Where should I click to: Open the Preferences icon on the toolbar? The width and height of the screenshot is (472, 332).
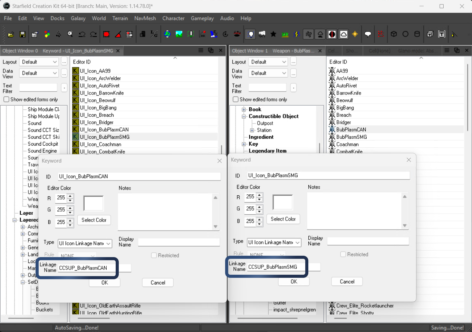click(x=34, y=34)
